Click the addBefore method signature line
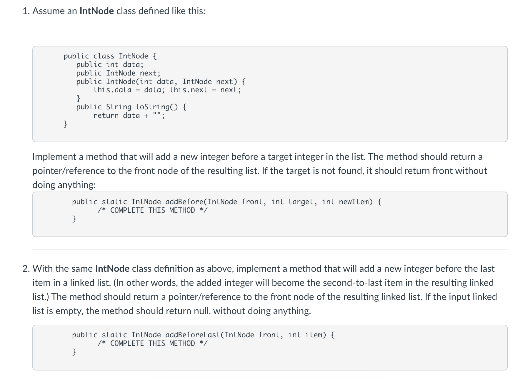Viewport: 523px width, 379px height. click(227, 202)
